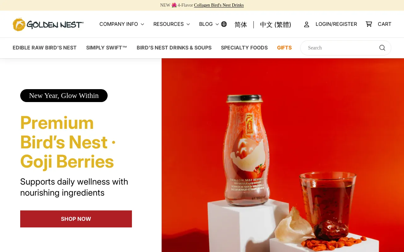This screenshot has height=252, width=404.
Task: Open the Gifts category
Action: 284,48
